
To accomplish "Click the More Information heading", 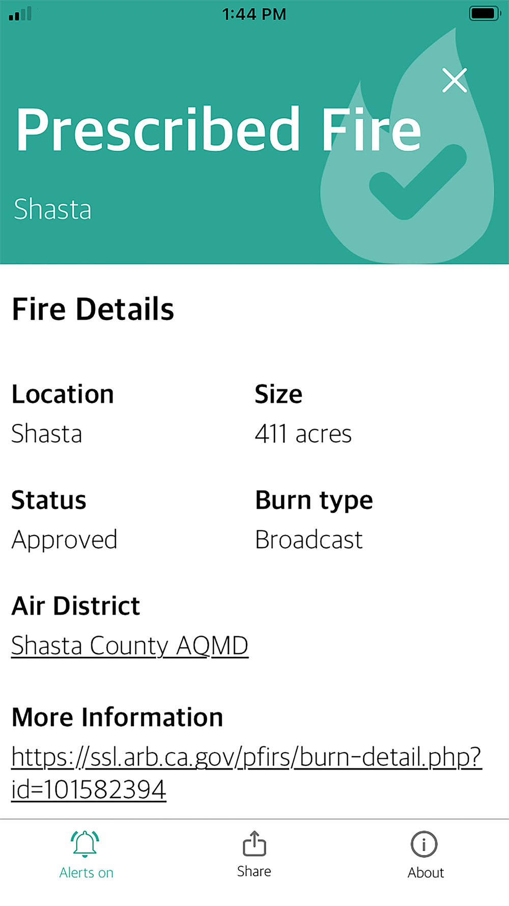I will [x=118, y=717].
